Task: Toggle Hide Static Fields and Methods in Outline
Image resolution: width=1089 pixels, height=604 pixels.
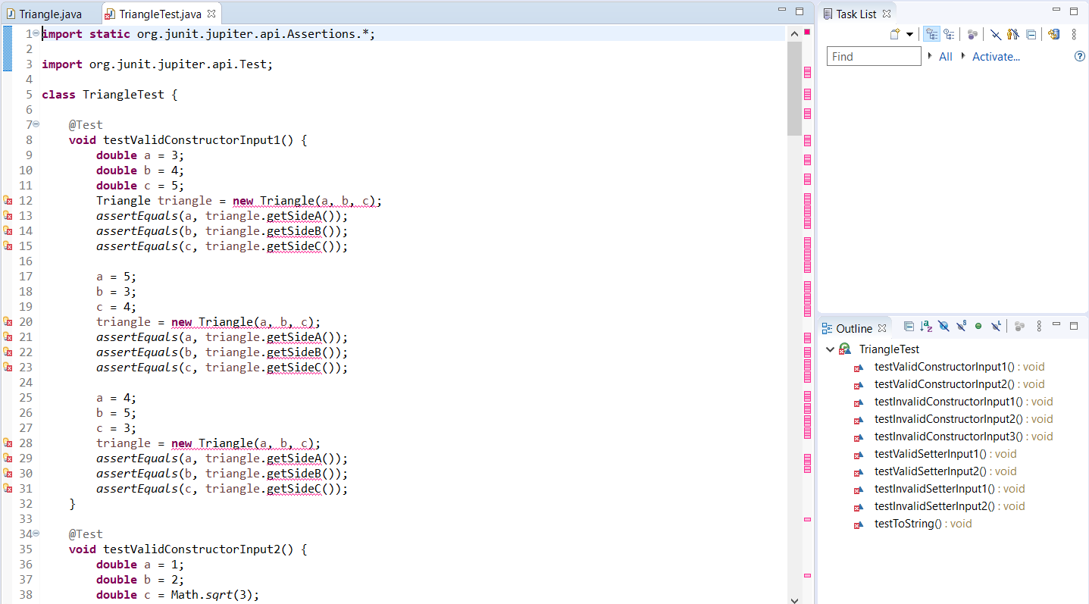Action: click(961, 326)
